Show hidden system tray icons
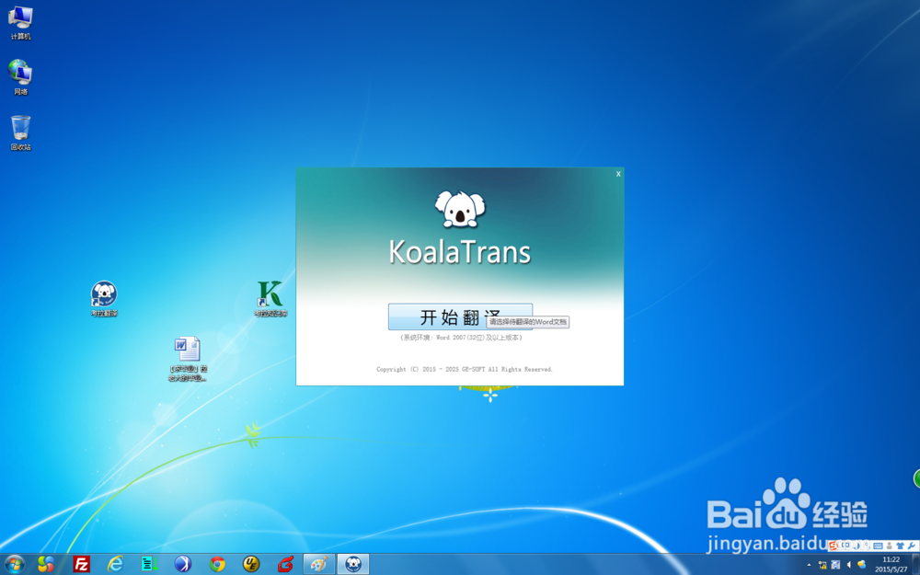The width and height of the screenshot is (920, 575). pos(809,565)
